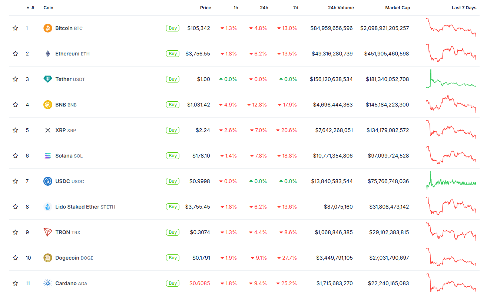Click the Buy button next to Dogecoin
Viewport: 487px width, 294px height.
point(172,257)
